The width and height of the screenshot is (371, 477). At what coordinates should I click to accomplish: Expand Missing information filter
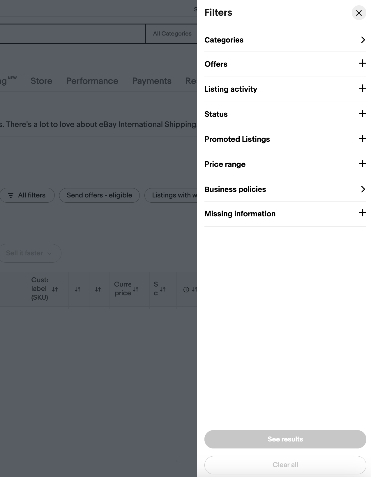(362, 213)
